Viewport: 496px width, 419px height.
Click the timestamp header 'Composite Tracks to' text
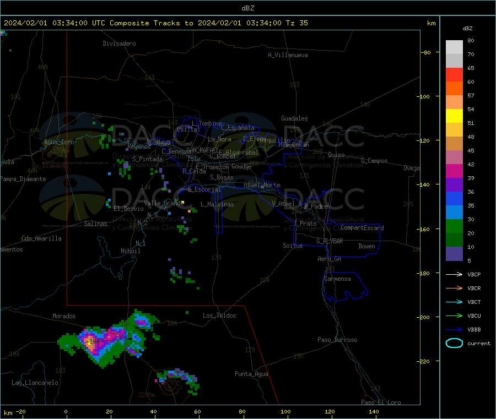click(151, 23)
